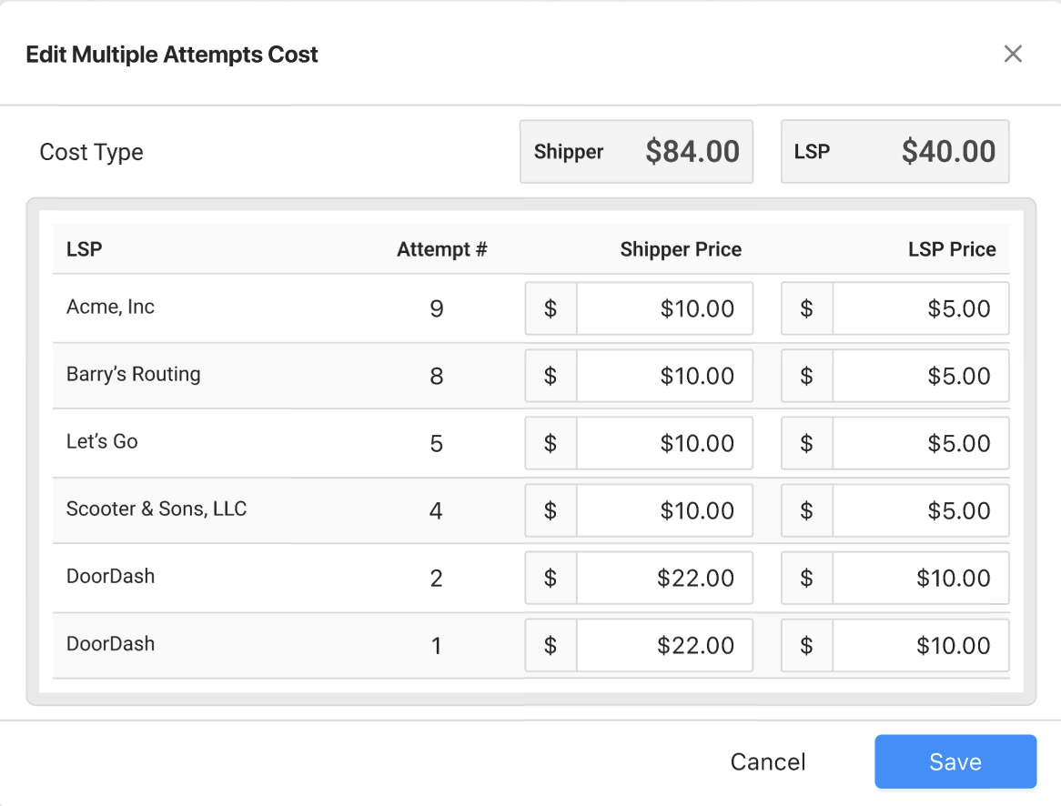Edit DoorDash attempt 2 shipper price
Screen dimensions: 1061x806
coord(664,578)
